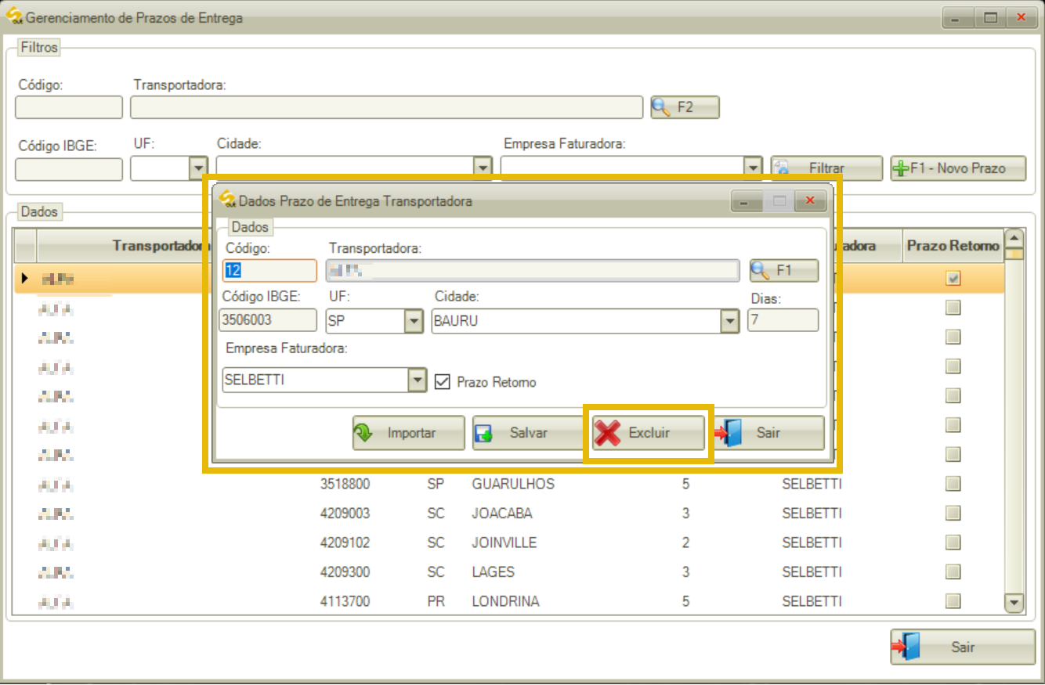Click the 4209300 IBGE code cell

[345, 572]
